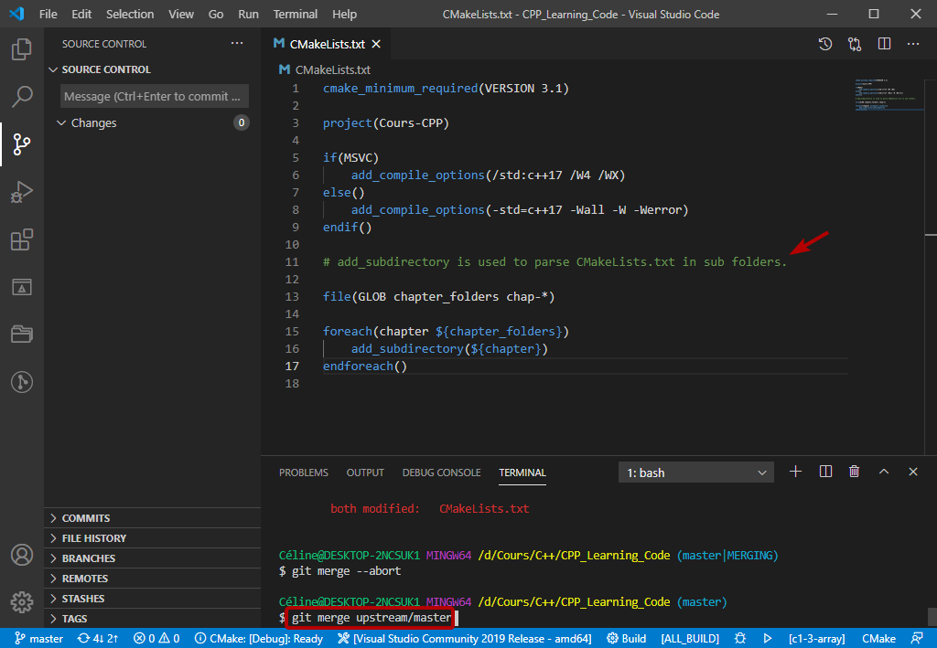
Task: Click the commit message input box
Action: [x=155, y=96]
